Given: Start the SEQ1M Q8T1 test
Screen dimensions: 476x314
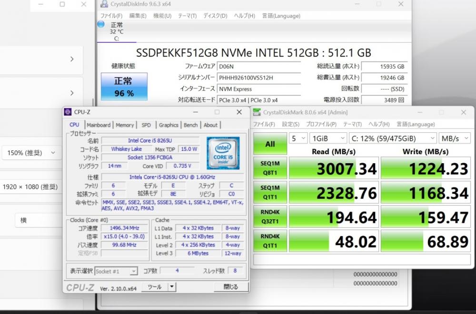Looking at the screenshot, I should click(270, 168).
